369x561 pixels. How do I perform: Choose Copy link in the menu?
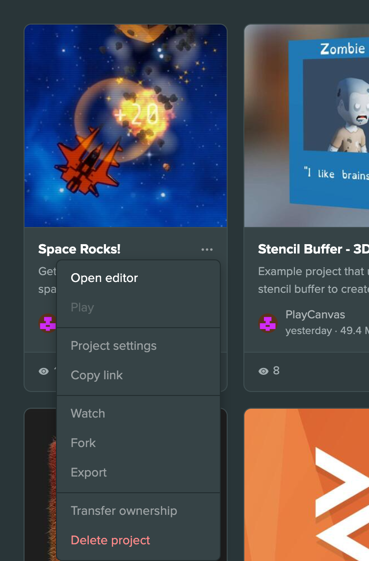coord(138,375)
